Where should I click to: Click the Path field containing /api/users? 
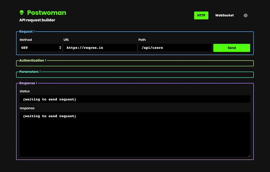pos(175,48)
